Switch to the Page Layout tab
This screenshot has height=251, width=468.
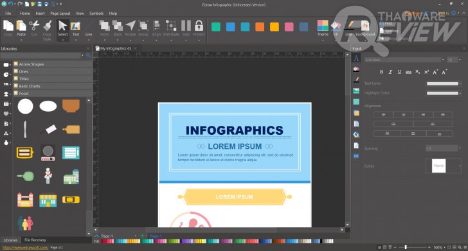(60, 13)
